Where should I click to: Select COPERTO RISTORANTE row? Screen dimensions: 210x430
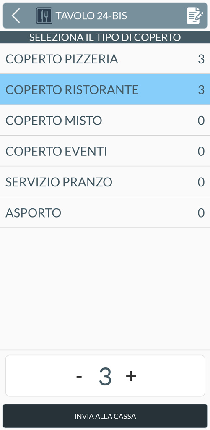pos(105,89)
